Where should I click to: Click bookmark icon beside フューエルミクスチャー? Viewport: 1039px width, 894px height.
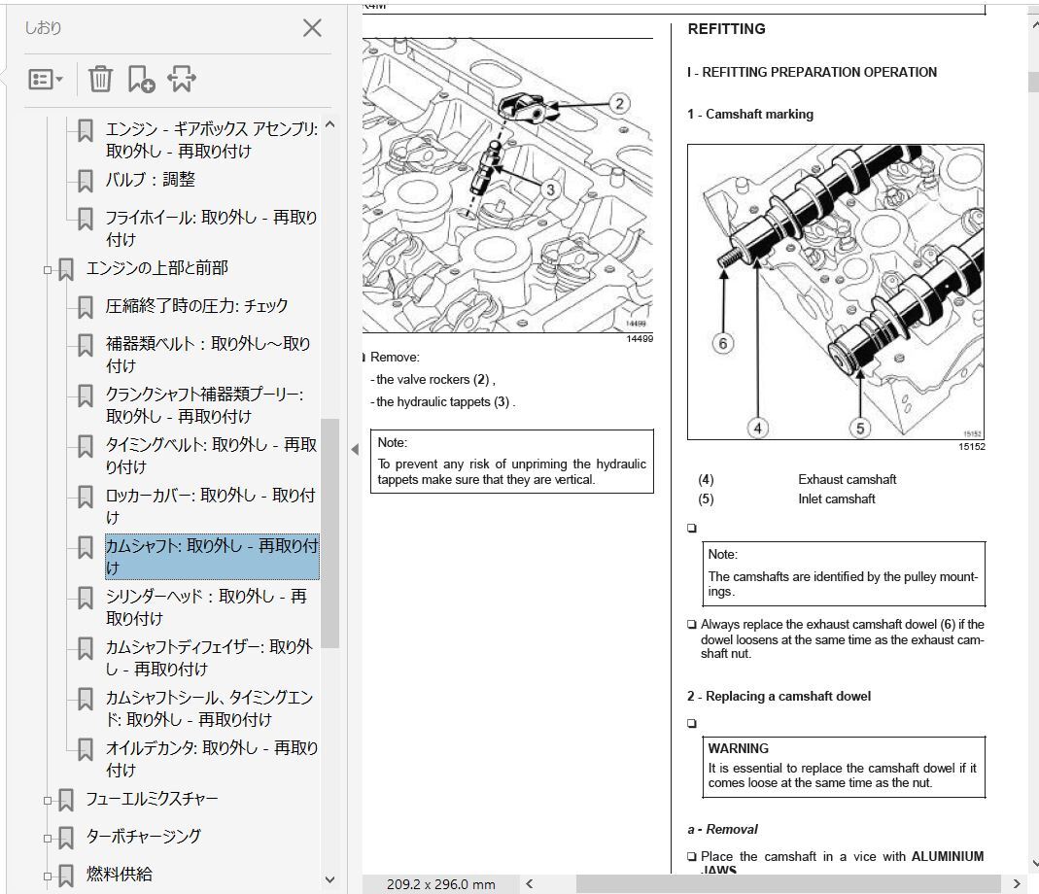pyautogui.click(x=65, y=801)
